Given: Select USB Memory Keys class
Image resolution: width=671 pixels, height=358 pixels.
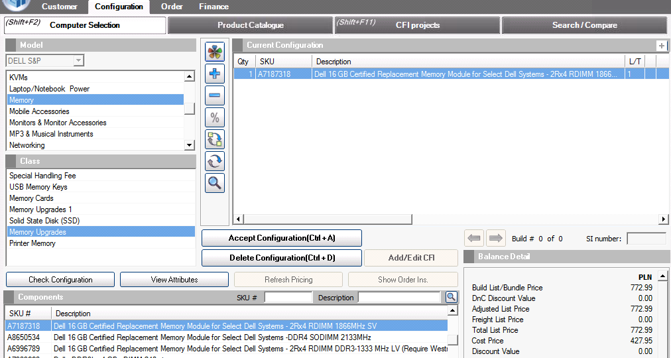Looking at the screenshot, I should [x=101, y=187].
